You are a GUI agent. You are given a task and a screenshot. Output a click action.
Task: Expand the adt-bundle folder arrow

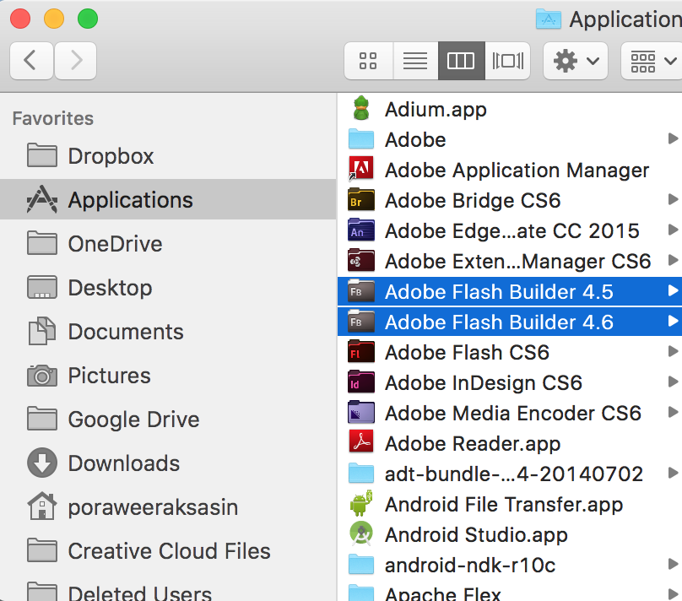pos(673,473)
